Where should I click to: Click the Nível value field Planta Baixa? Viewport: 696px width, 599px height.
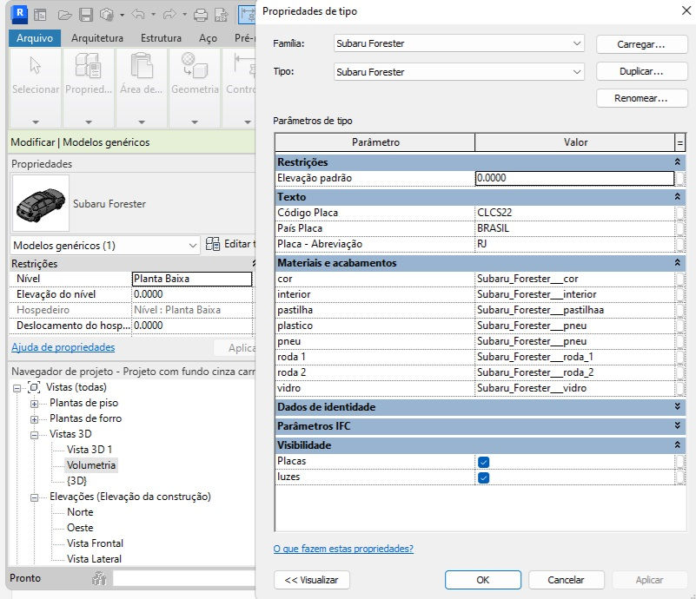(192, 279)
